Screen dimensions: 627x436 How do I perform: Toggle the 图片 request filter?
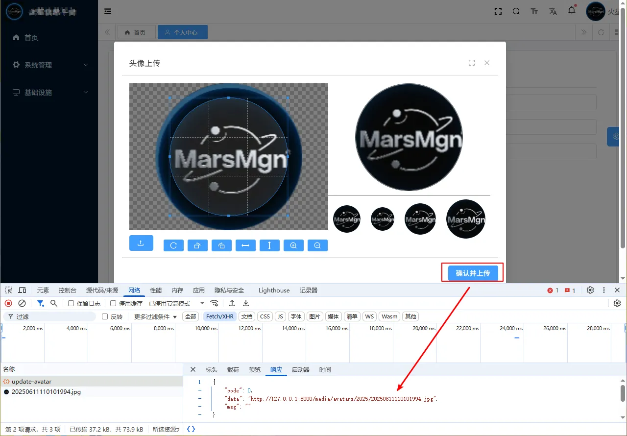coord(315,316)
